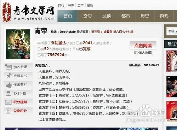Go to the 首页 home tab
Viewport: 177px width, 130px height.
click(x=68, y=16)
